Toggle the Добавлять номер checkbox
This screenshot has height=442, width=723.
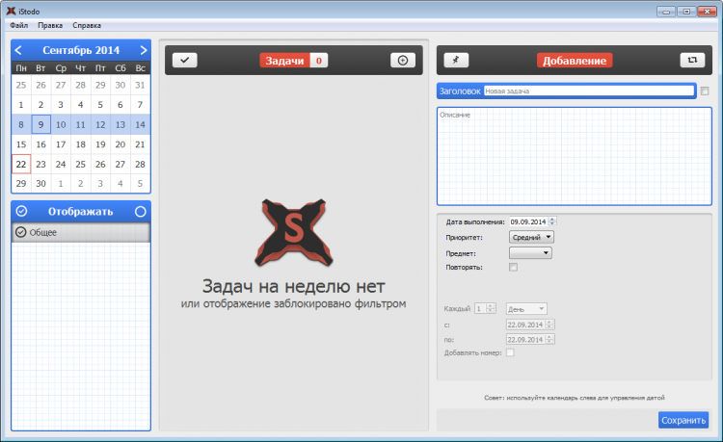(x=510, y=352)
